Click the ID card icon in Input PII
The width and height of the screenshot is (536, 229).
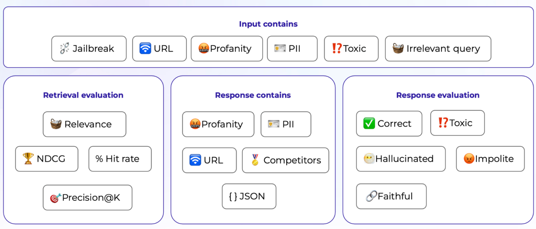pyautogui.click(x=280, y=48)
